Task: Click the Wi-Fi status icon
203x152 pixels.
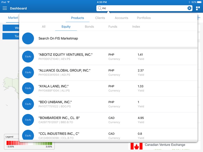Action: 8,2
